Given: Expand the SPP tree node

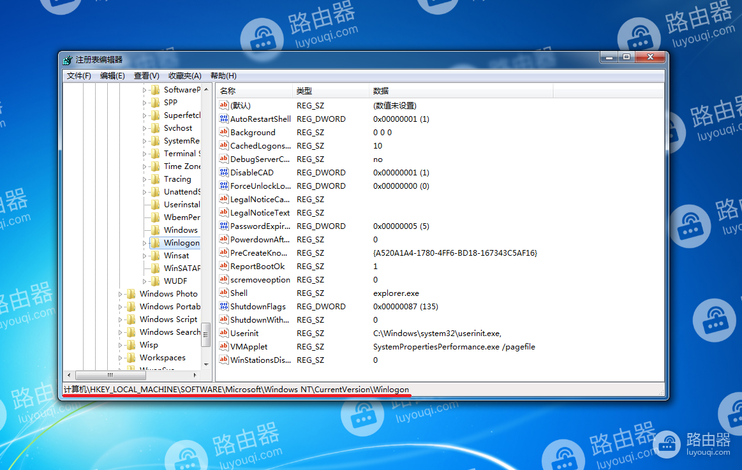Looking at the screenshot, I should (x=144, y=103).
